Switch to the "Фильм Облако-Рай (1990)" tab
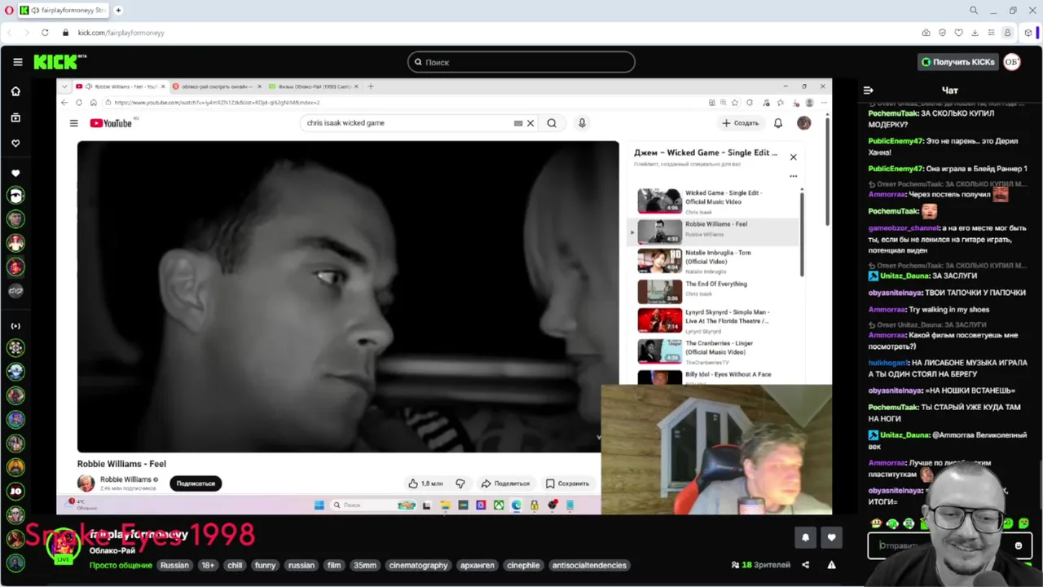1043x587 pixels. point(313,86)
